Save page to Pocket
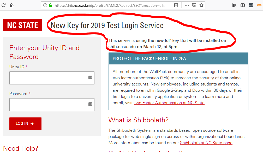The width and height of the screenshot is (263, 152). pyautogui.click(x=194, y=5)
